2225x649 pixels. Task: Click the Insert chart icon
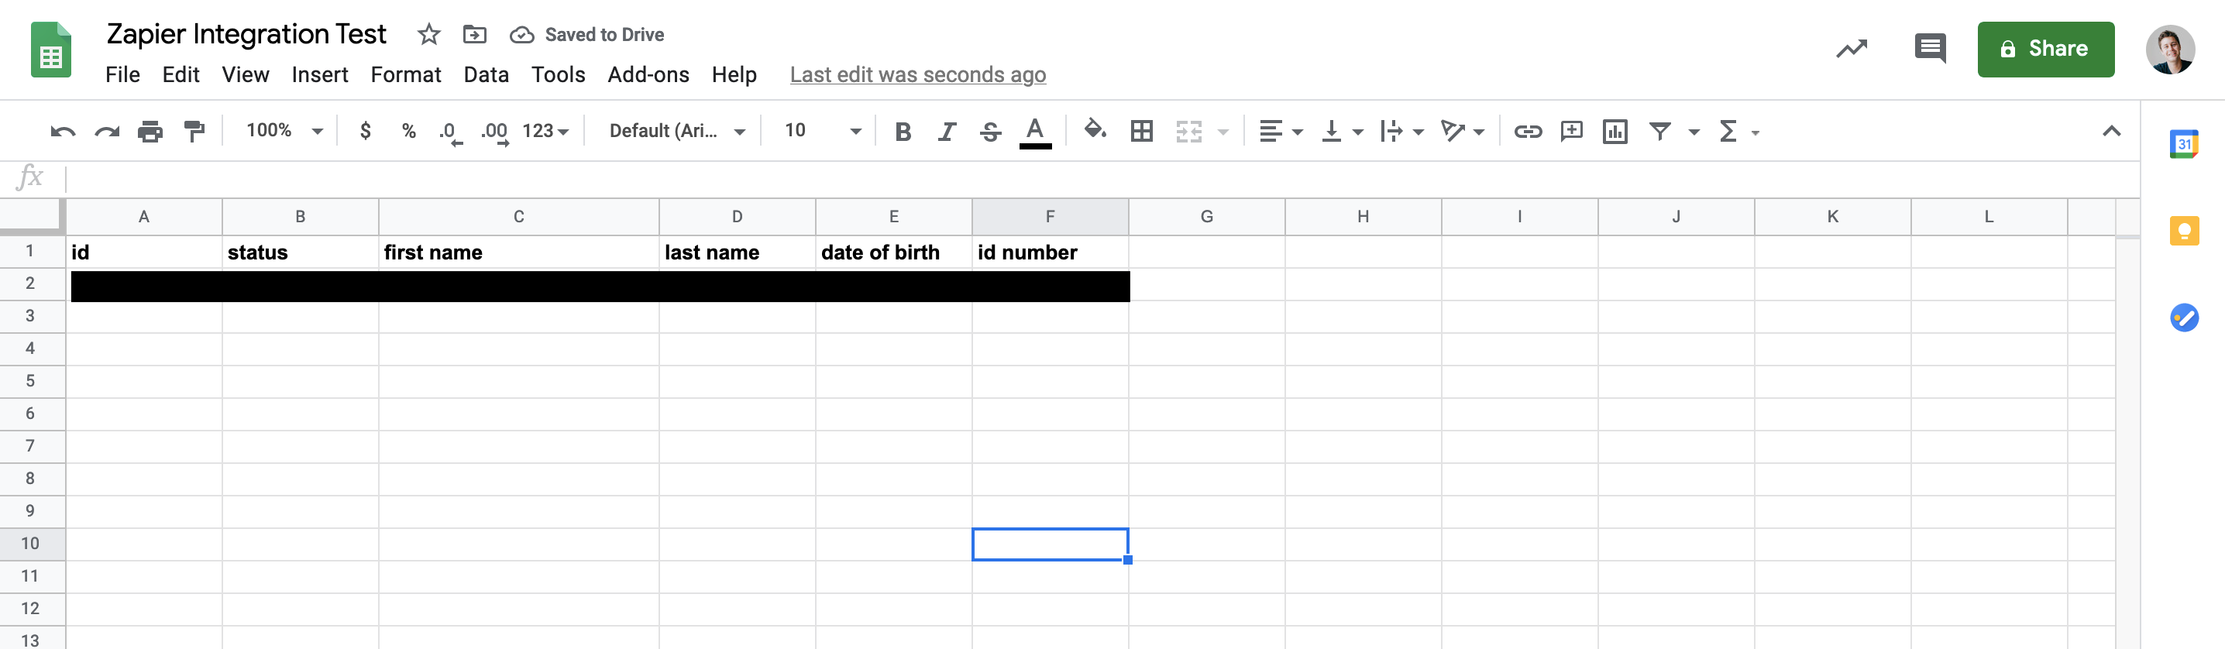1615,131
